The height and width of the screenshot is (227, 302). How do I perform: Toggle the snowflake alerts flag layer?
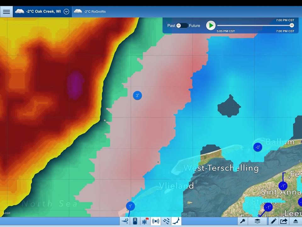coord(145,221)
